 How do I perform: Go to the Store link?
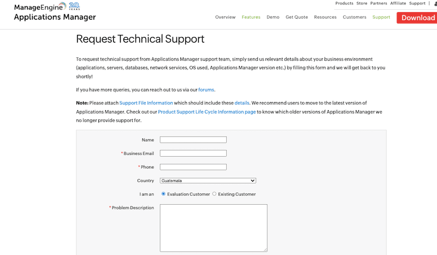click(x=362, y=3)
